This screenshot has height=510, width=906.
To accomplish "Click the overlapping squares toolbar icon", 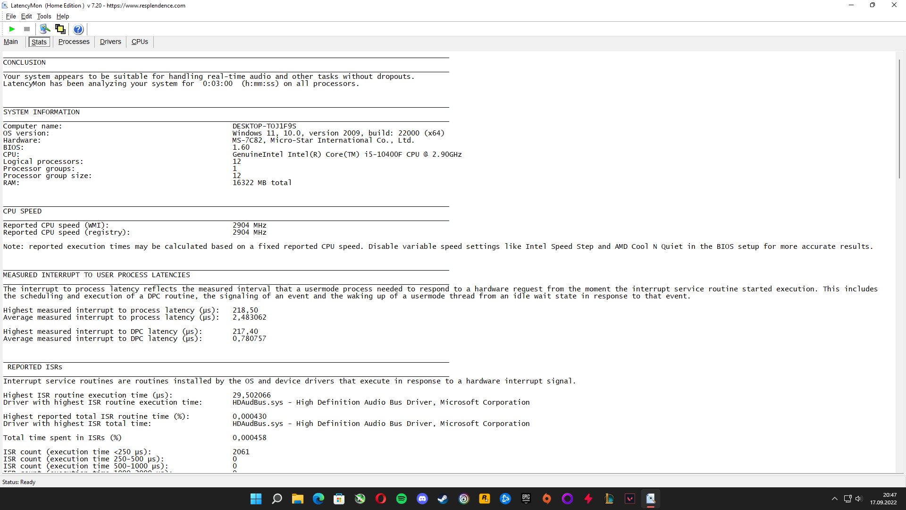I will 60,29.
